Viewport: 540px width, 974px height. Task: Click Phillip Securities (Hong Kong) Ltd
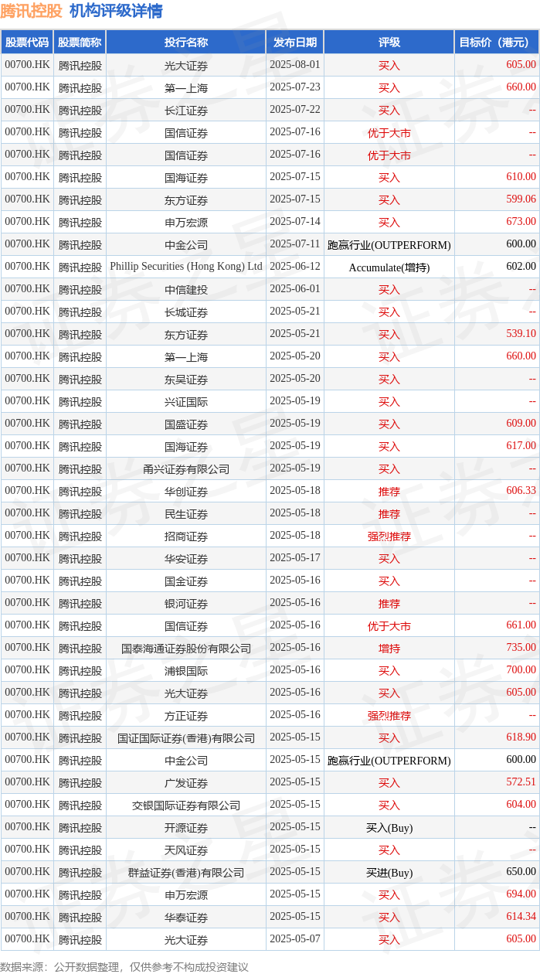pyautogui.click(x=186, y=267)
